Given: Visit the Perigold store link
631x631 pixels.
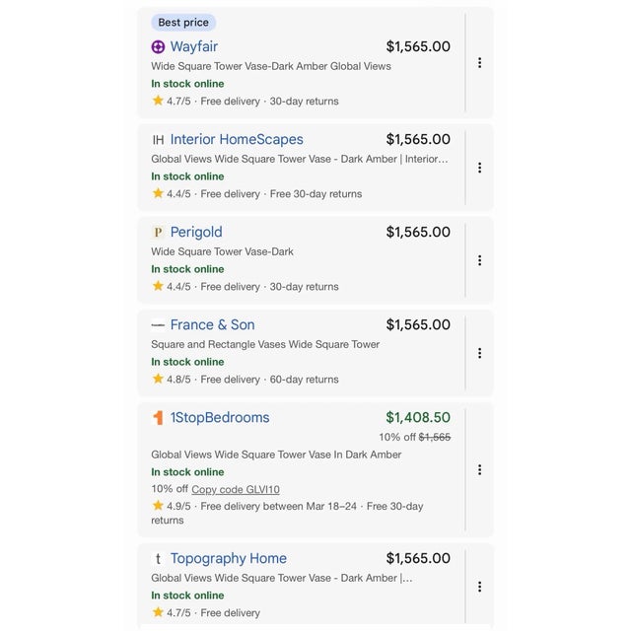Looking at the screenshot, I should coord(196,232).
